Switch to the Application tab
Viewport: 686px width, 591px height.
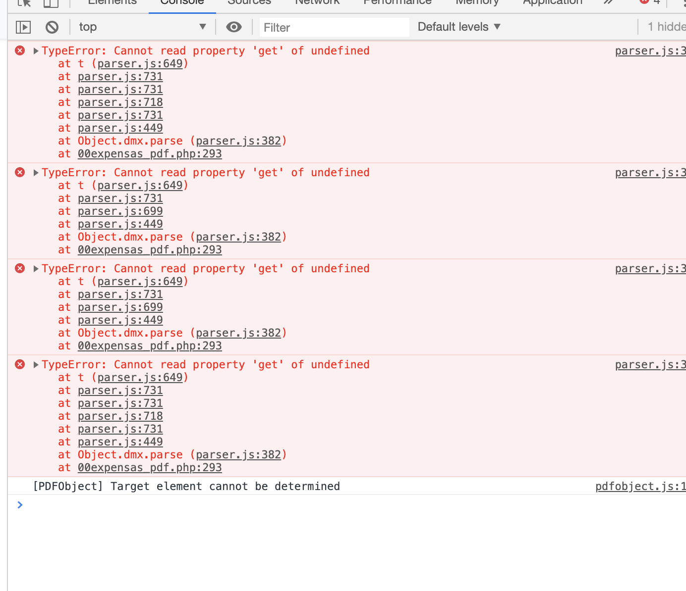(553, 2)
